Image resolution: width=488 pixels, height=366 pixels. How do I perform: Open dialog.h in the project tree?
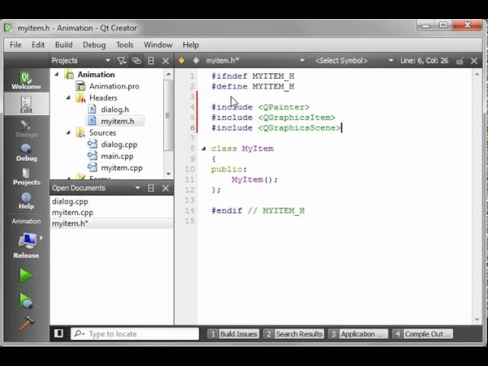click(115, 110)
